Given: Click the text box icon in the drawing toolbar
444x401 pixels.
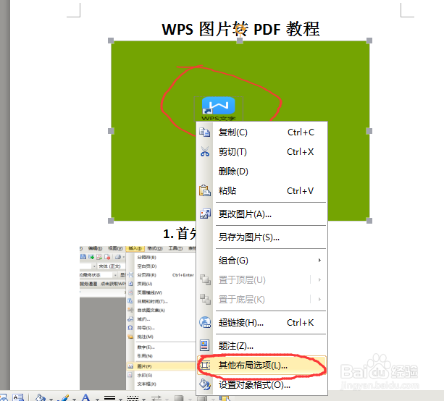Looking at the screenshot, I should point(18,397).
